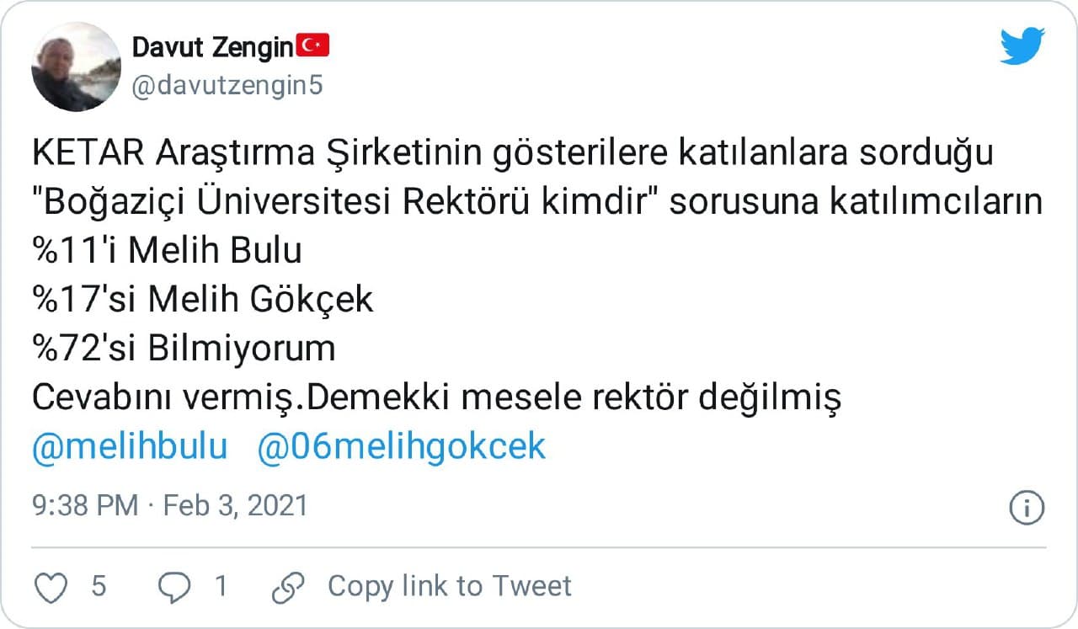Click the "%72'si Bilmiyorum" line

[x=184, y=349]
